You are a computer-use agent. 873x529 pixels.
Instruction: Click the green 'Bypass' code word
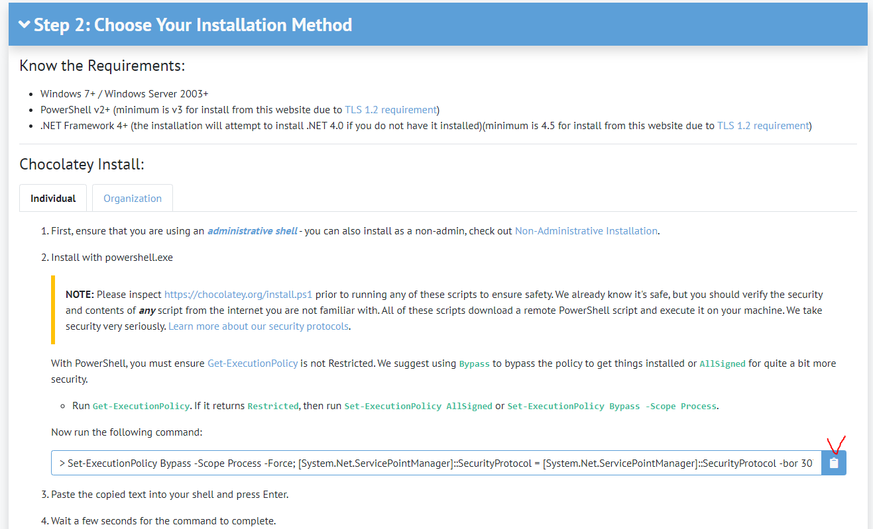click(x=474, y=364)
